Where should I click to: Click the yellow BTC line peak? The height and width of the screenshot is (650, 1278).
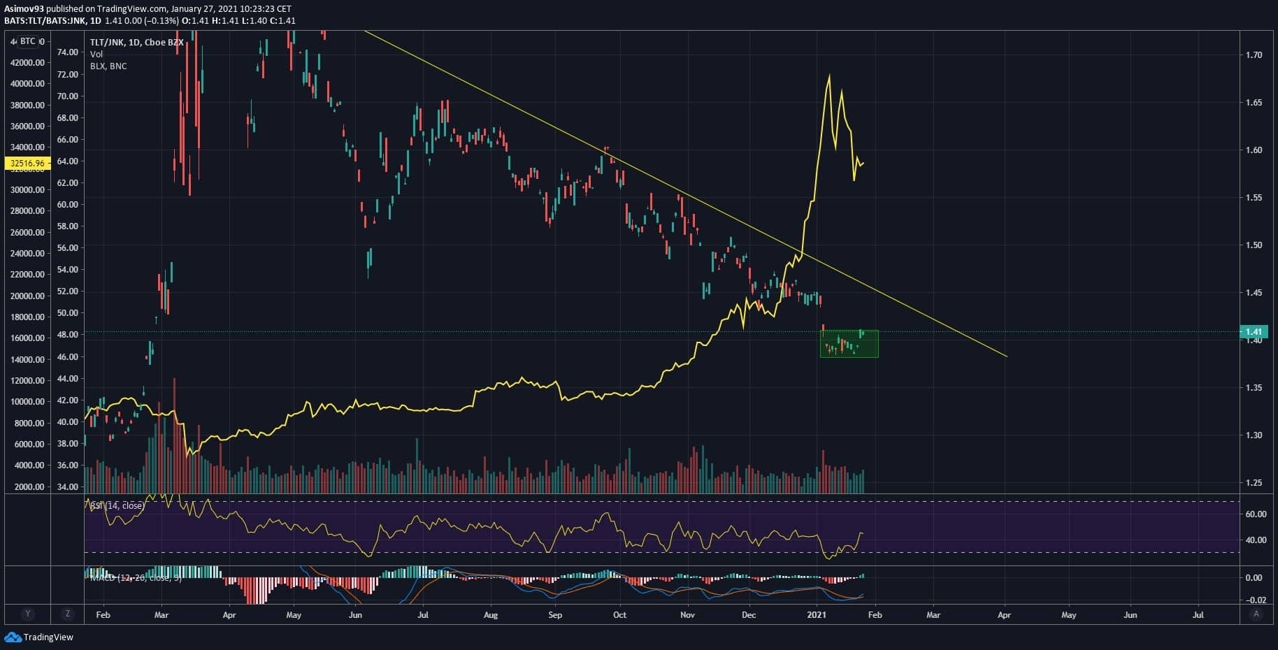[x=829, y=75]
